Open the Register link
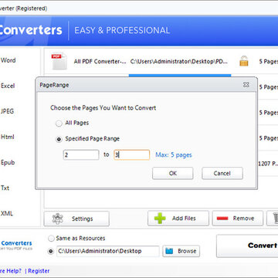This screenshot has width=278, height=278. pos(39,271)
